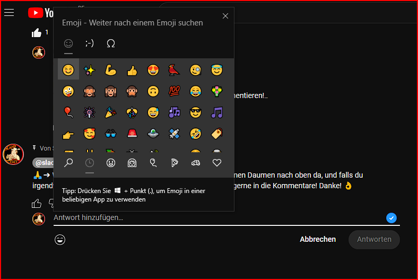Image resolution: width=418 pixels, height=280 pixels.
Task: Click the Antworten submit button
Action: pyautogui.click(x=374, y=239)
